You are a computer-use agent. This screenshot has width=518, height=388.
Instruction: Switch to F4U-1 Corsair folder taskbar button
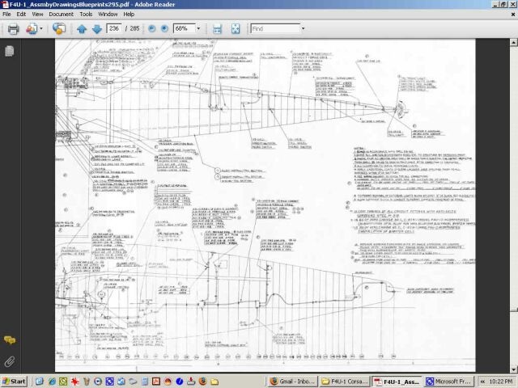point(345,382)
